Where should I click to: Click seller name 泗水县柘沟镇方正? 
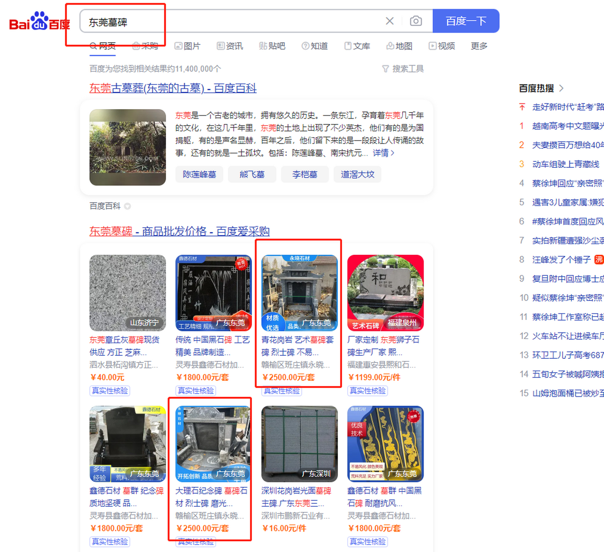(124, 365)
